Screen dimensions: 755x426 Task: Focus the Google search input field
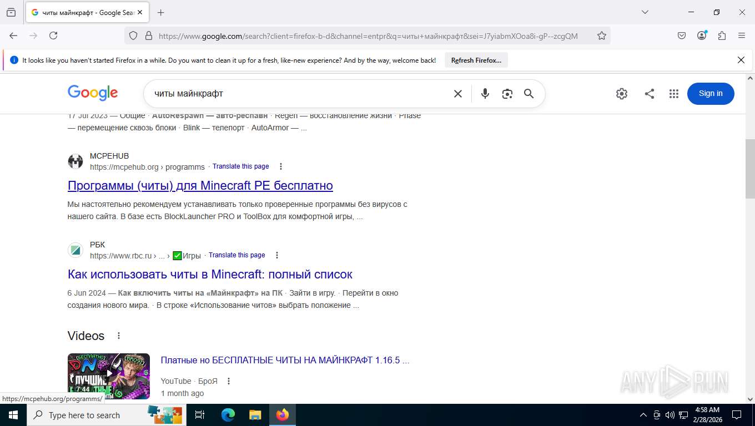pyautogui.click(x=300, y=94)
